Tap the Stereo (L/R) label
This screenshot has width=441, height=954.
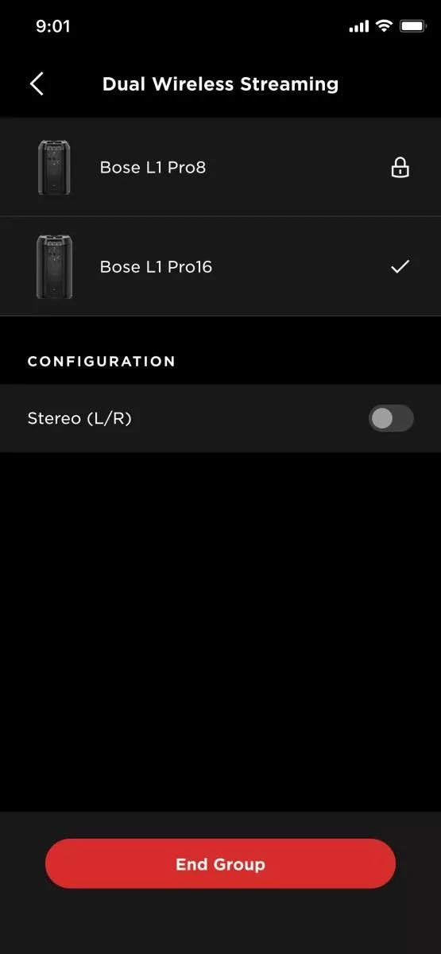pyautogui.click(x=79, y=418)
